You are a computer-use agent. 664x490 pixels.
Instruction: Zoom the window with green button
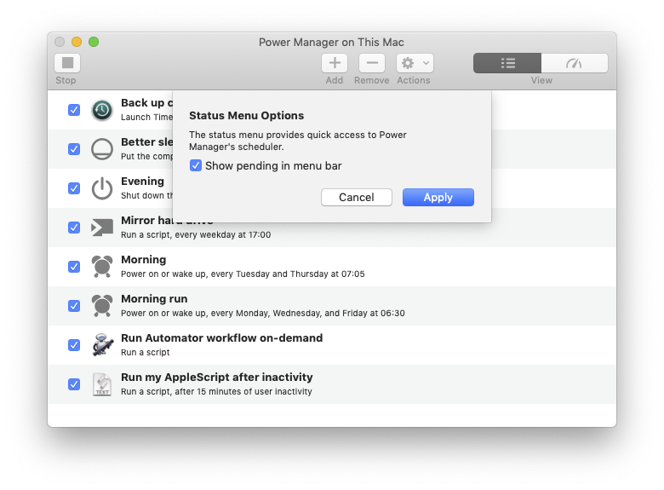pyautogui.click(x=94, y=42)
